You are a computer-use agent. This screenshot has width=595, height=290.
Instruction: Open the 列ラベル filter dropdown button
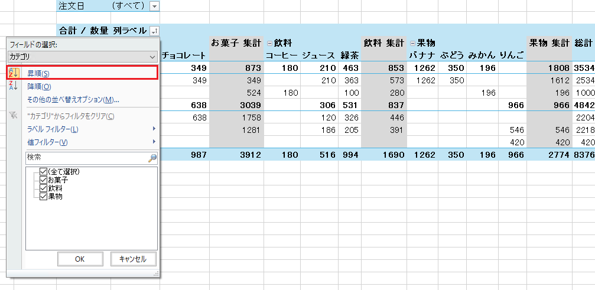(x=155, y=31)
